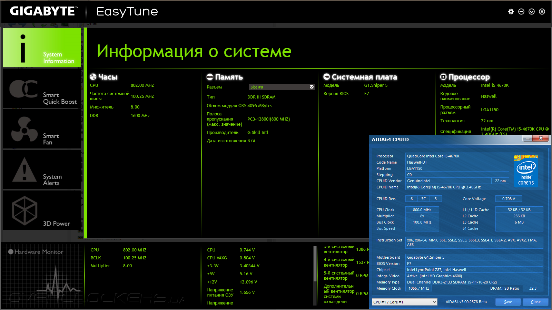Click the 'AIDA64 v3.00.2578 Beta' version label
Viewport: 552px width, 310px height.
point(466,302)
